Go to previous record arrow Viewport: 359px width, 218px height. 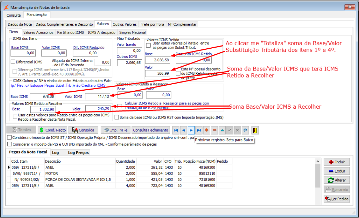[184, 130]
